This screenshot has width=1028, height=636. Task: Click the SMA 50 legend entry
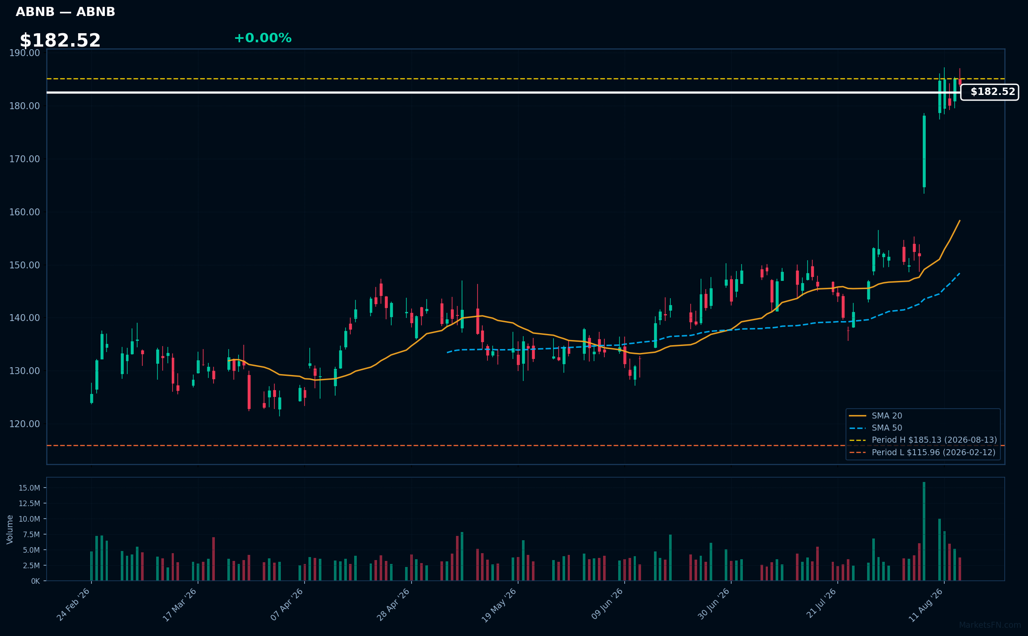876,428
